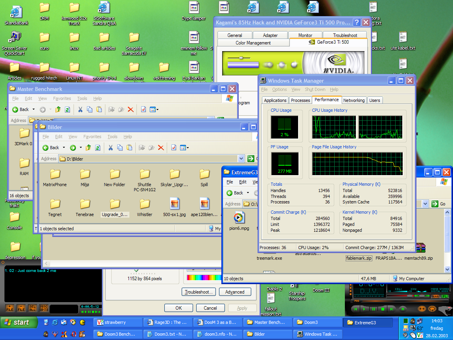Select the Whistler folder in Bilder
The width and height of the screenshot is (453, 340).
[144, 208]
